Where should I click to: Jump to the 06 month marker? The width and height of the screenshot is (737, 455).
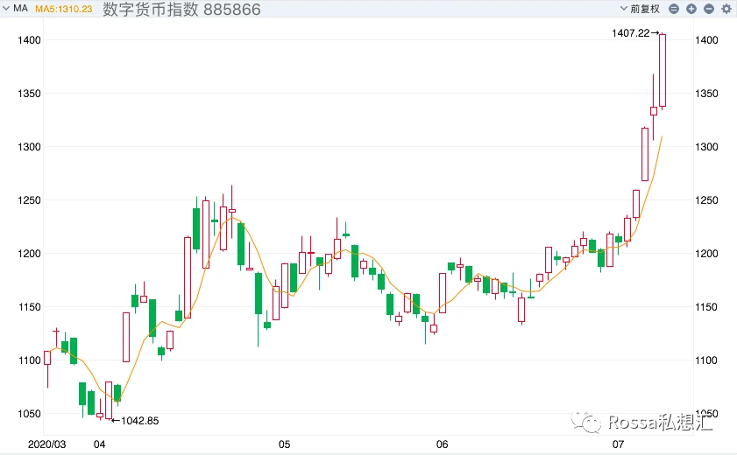[443, 444]
